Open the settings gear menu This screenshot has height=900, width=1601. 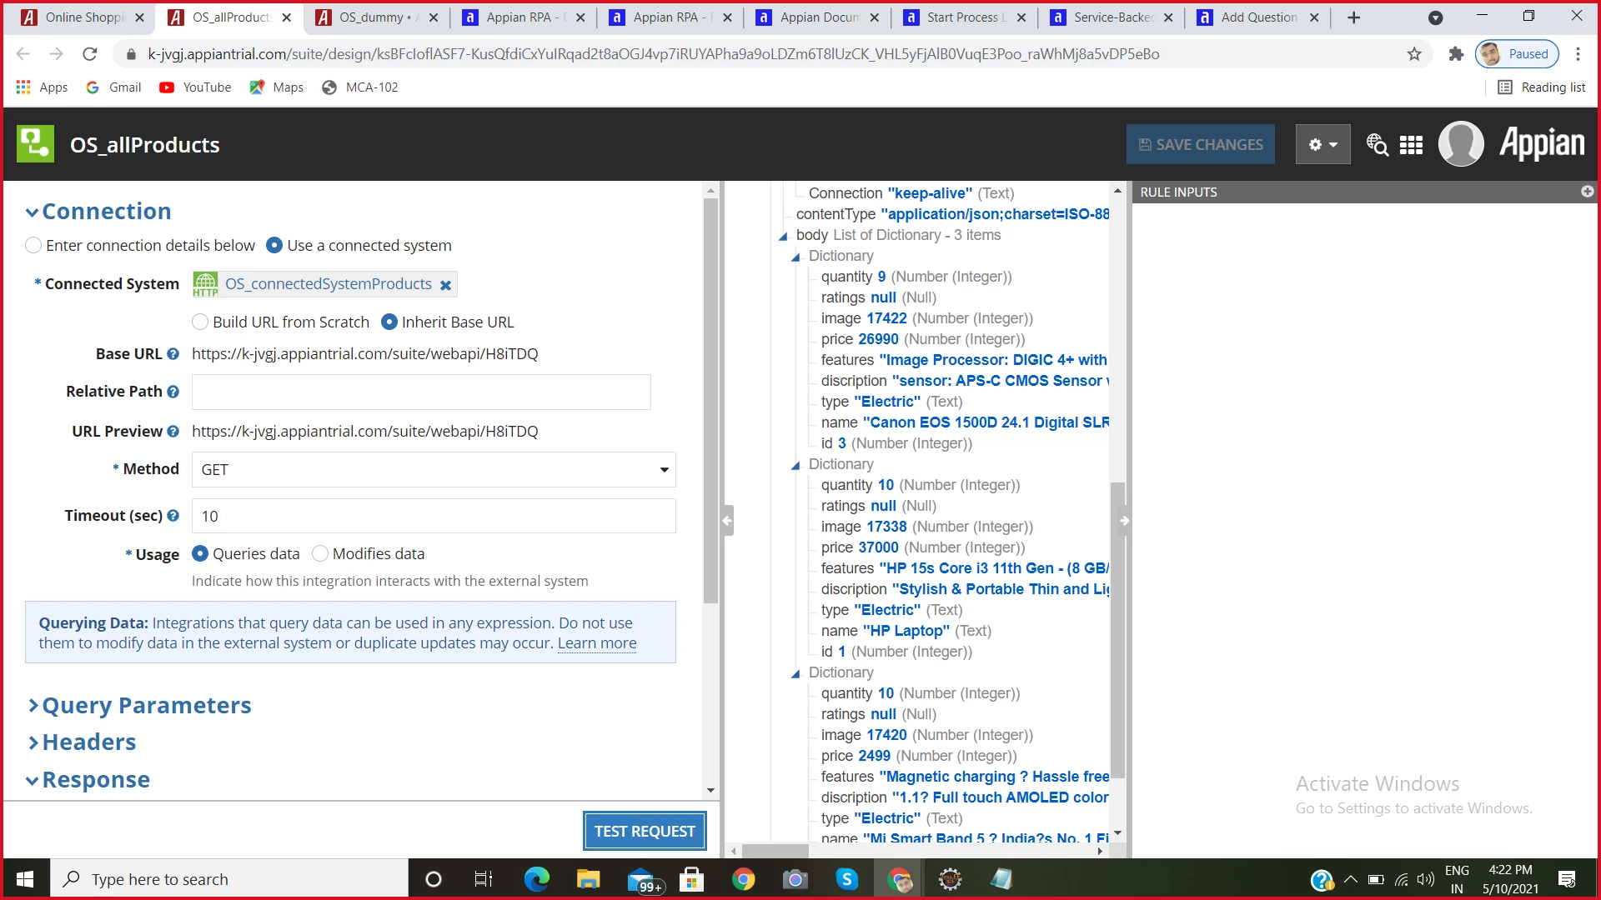pyautogui.click(x=1322, y=144)
